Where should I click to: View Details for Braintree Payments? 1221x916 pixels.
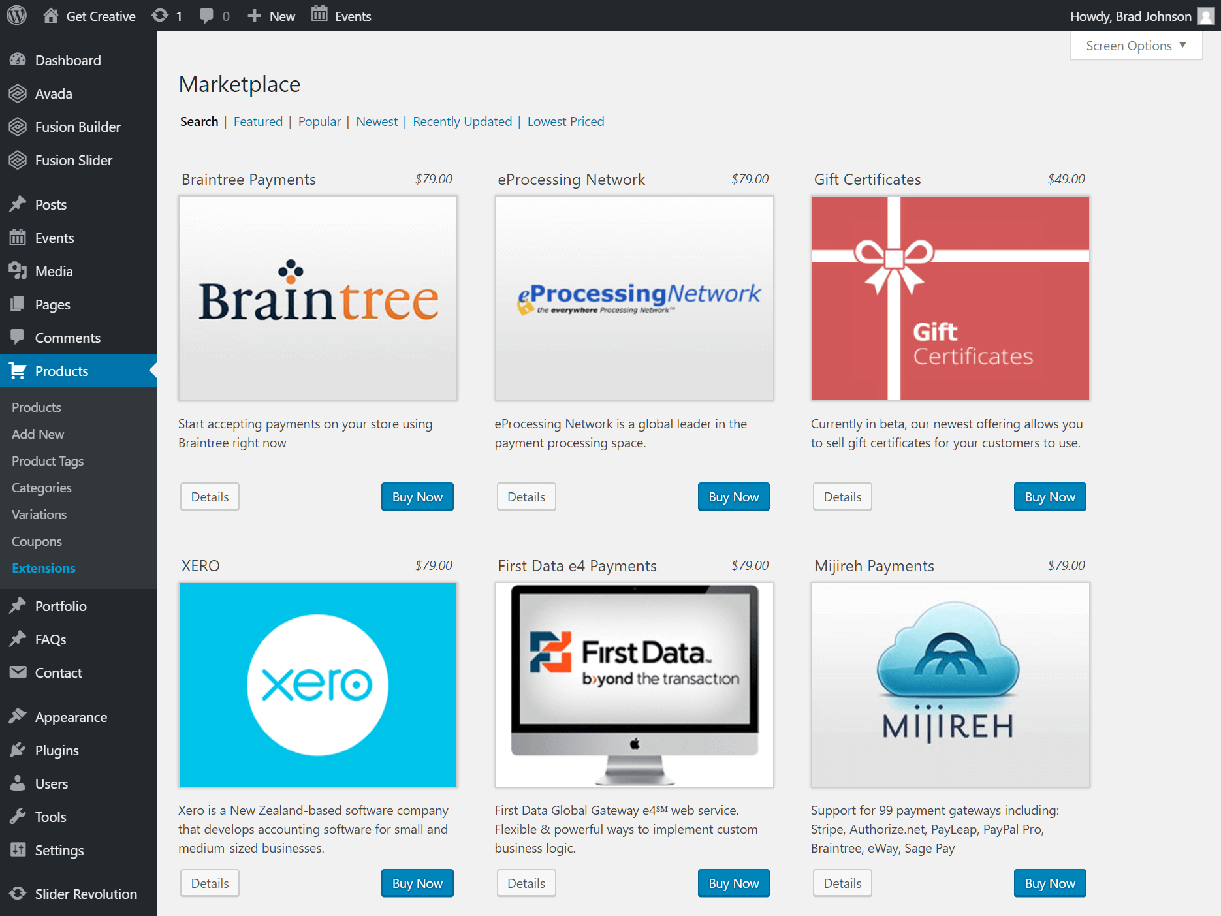tap(210, 497)
